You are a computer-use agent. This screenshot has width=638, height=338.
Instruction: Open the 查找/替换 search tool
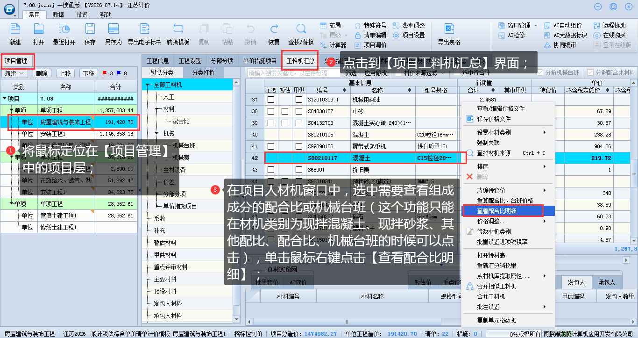point(301,29)
